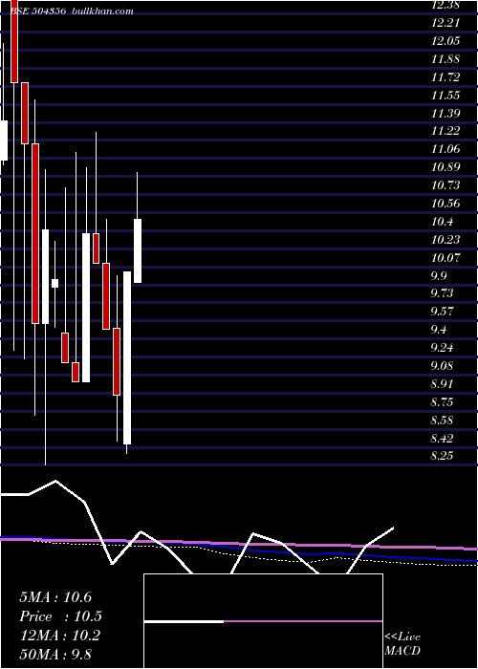Click the 8.25 price axis label
This screenshot has width=478, height=669.
pyautogui.click(x=442, y=456)
